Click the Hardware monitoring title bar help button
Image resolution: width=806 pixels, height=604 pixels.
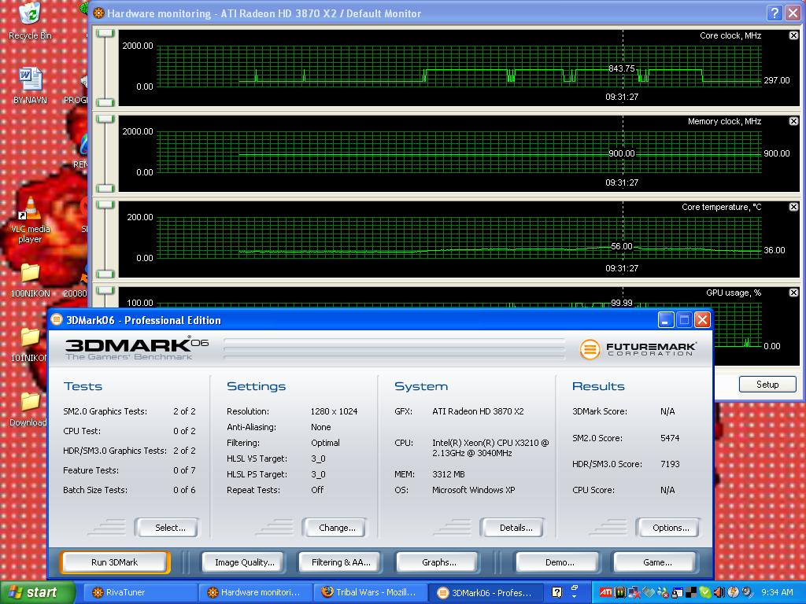[x=775, y=13]
